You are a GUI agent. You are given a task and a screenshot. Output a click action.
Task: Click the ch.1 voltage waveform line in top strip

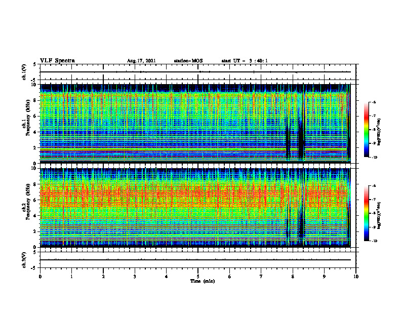[195, 72]
